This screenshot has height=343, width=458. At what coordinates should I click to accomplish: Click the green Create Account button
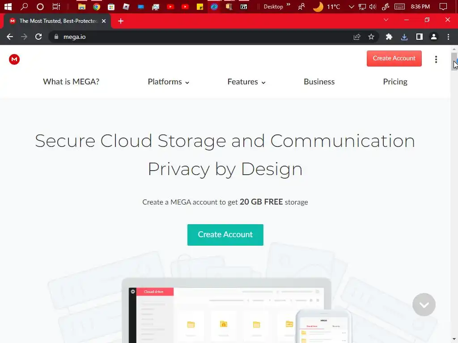[225, 235]
